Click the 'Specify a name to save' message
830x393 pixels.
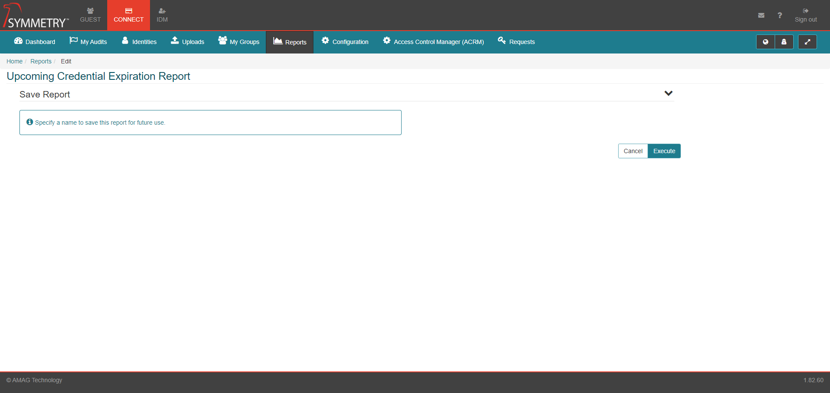click(x=100, y=123)
